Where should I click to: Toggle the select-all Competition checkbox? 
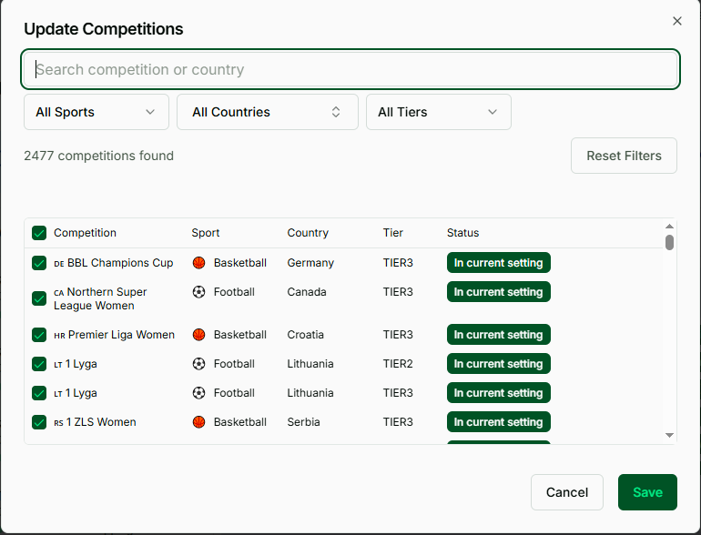click(x=39, y=233)
